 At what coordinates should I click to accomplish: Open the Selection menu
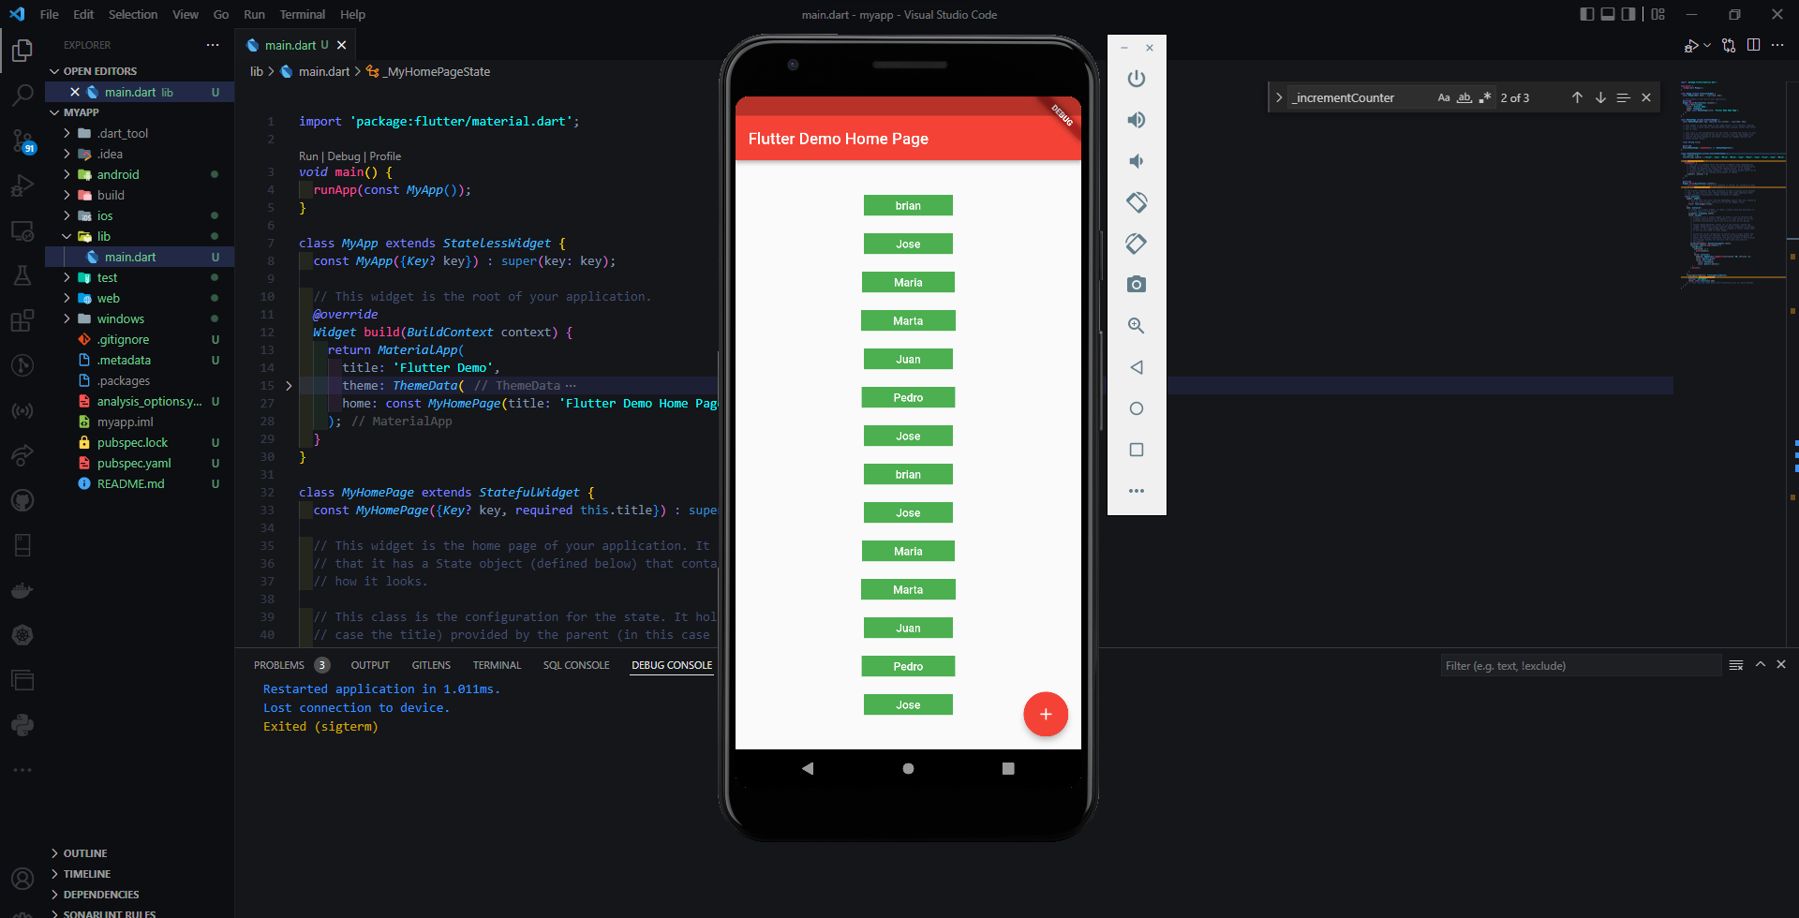coord(133,14)
